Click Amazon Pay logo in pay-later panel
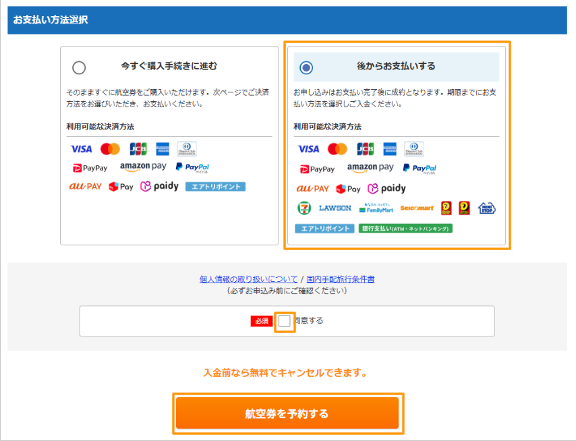Screen dimensions: 576x441 [370, 168]
